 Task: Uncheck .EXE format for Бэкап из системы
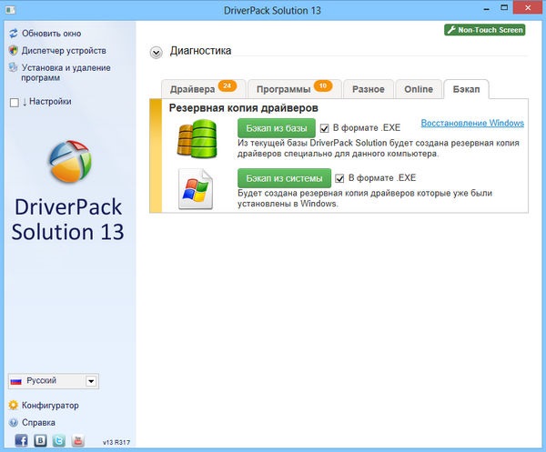coord(339,178)
